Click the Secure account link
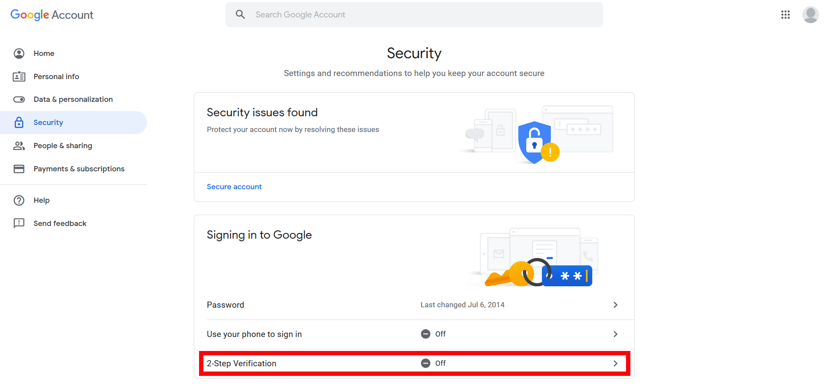The width and height of the screenshot is (829, 389). [x=234, y=187]
